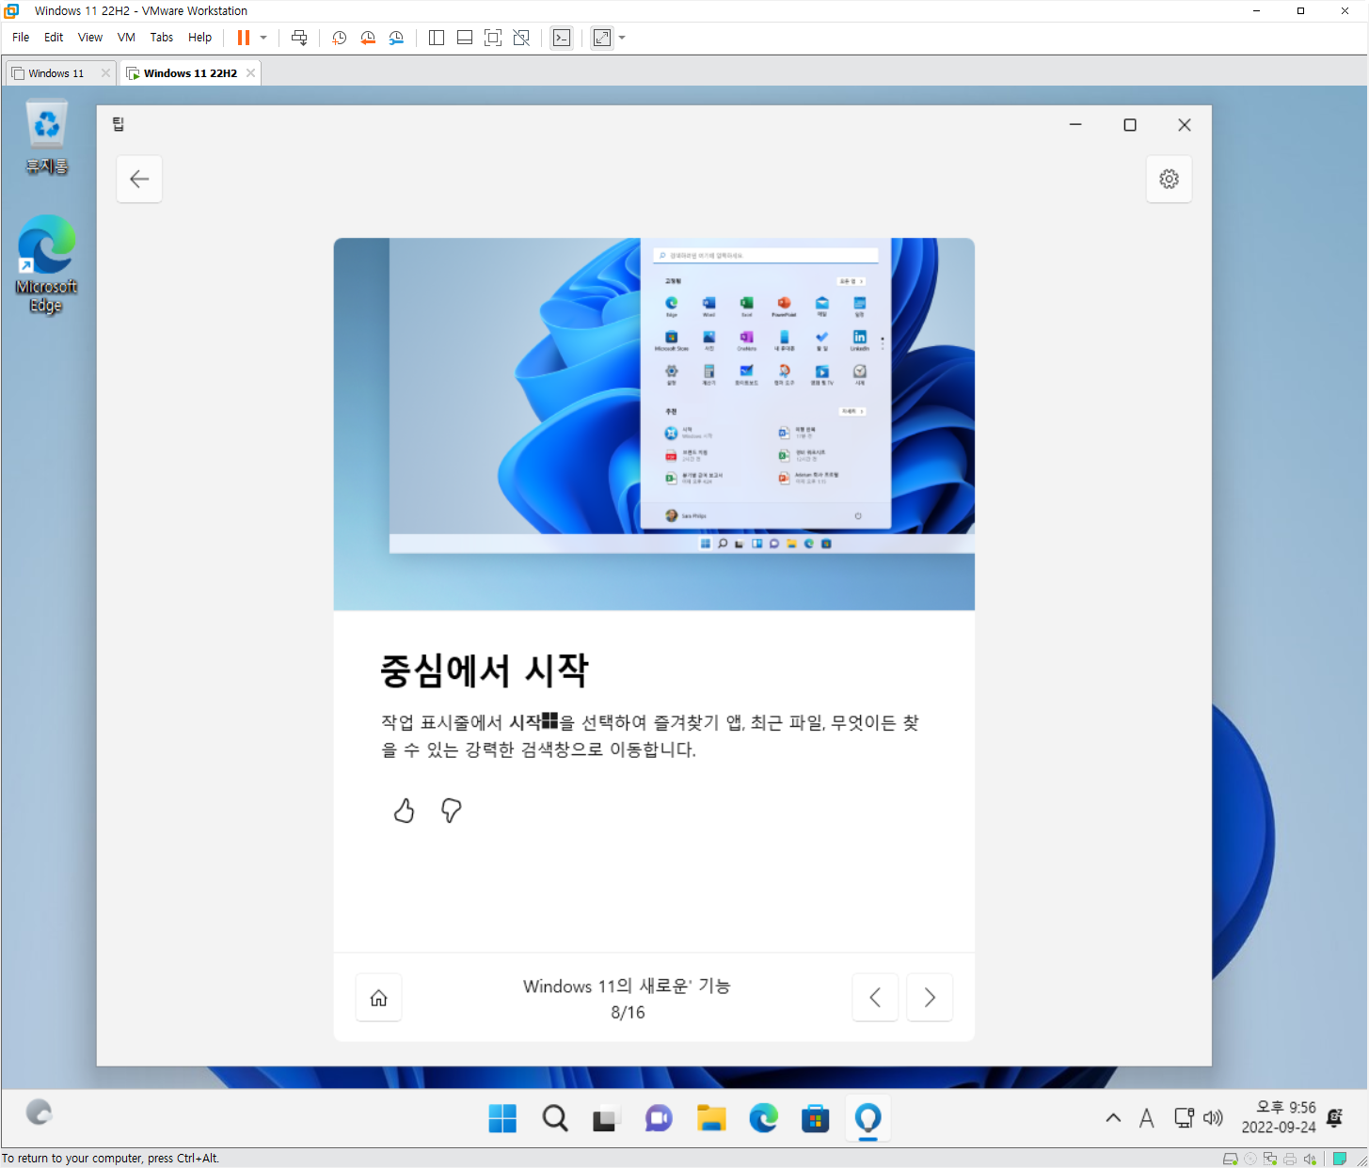Click the VMware message log status icon
Image resolution: width=1369 pixels, height=1168 pixels.
(1340, 1159)
